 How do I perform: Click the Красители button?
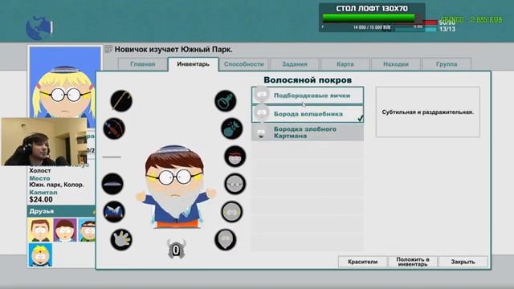click(x=362, y=262)
